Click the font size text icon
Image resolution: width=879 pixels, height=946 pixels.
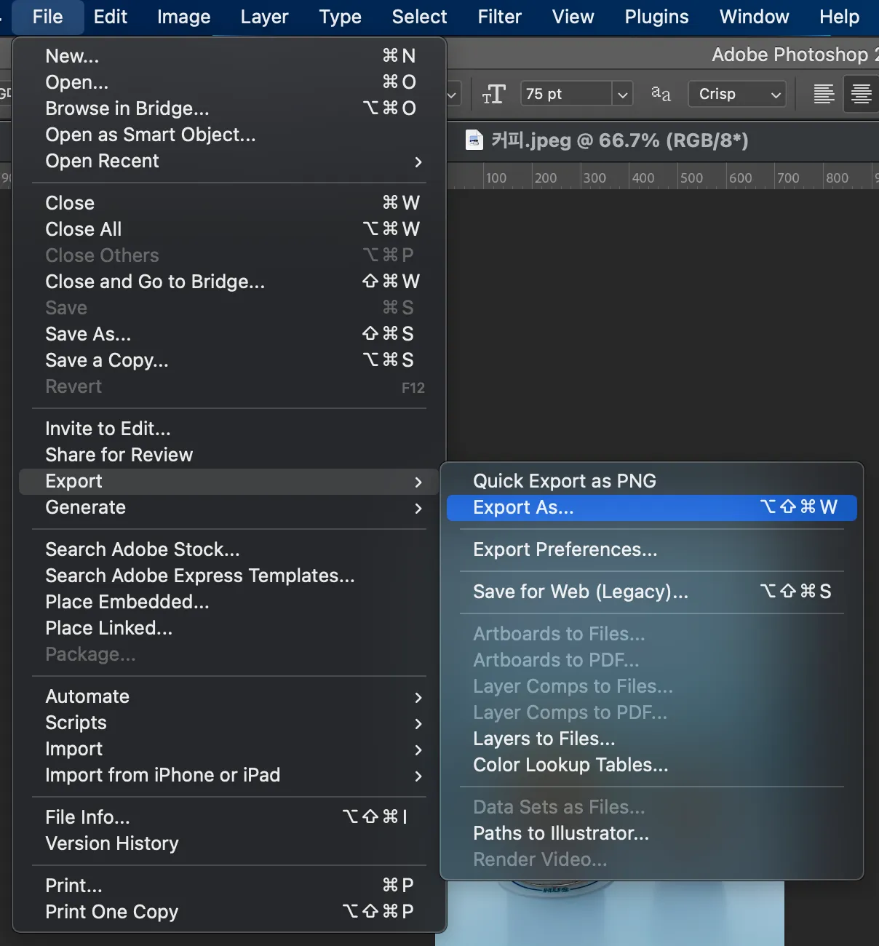493,94
